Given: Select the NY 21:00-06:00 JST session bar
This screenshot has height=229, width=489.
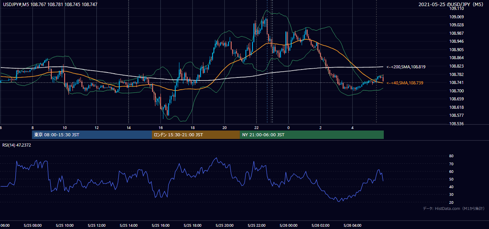Looking at the screenshot, I should click(312, 135).
